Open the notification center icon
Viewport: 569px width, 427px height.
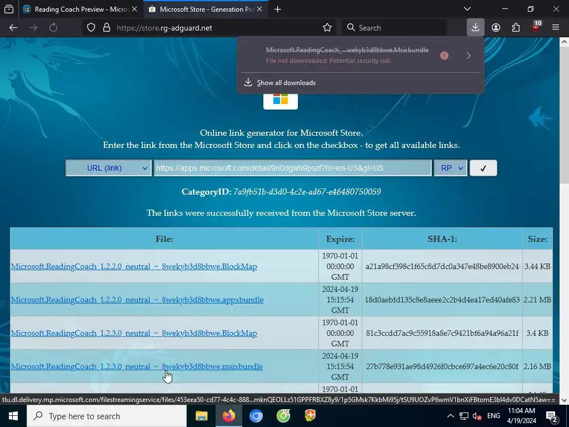pos(551,416)
